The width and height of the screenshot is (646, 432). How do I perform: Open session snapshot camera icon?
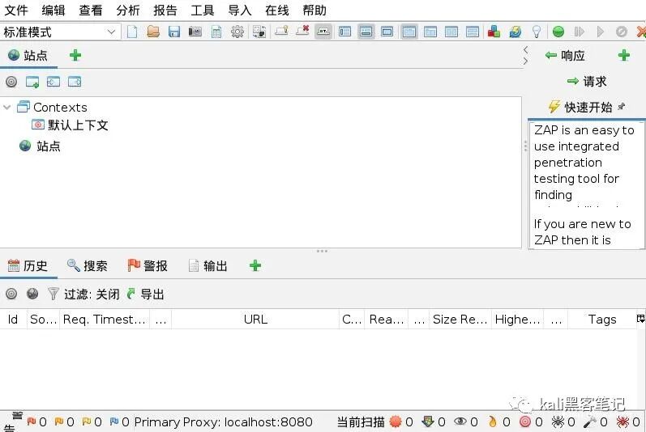195,32
